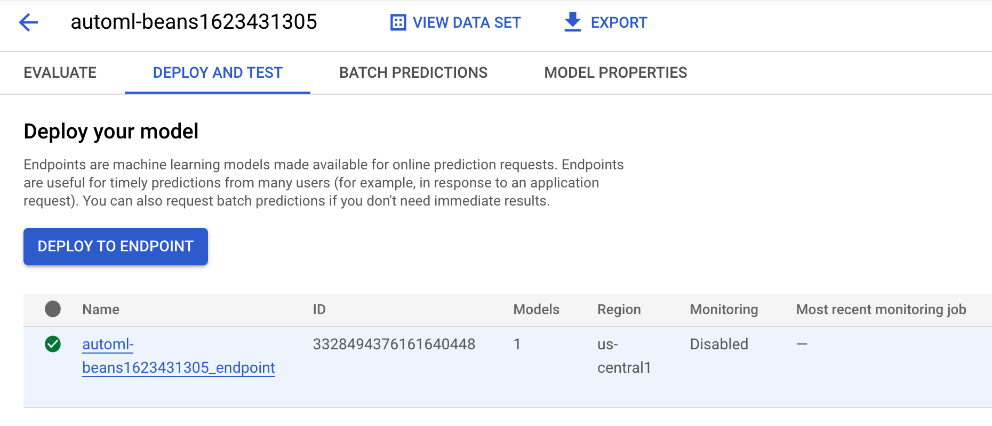Sort the table by the Name column
992x426 pixels.
[100, 309]
